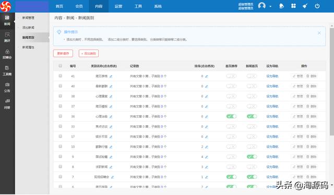The width and height of the screenshot is (334, 195).
Task: Open the 运营 top menu
Action: [x=118, y=6]
